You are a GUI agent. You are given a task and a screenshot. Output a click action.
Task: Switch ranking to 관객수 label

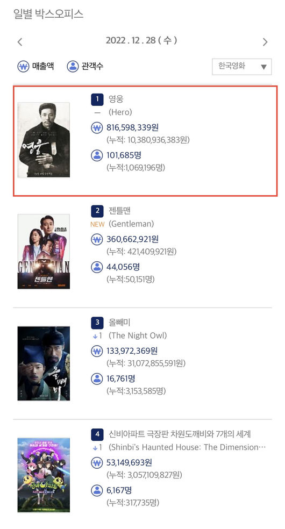pos(92,66)
